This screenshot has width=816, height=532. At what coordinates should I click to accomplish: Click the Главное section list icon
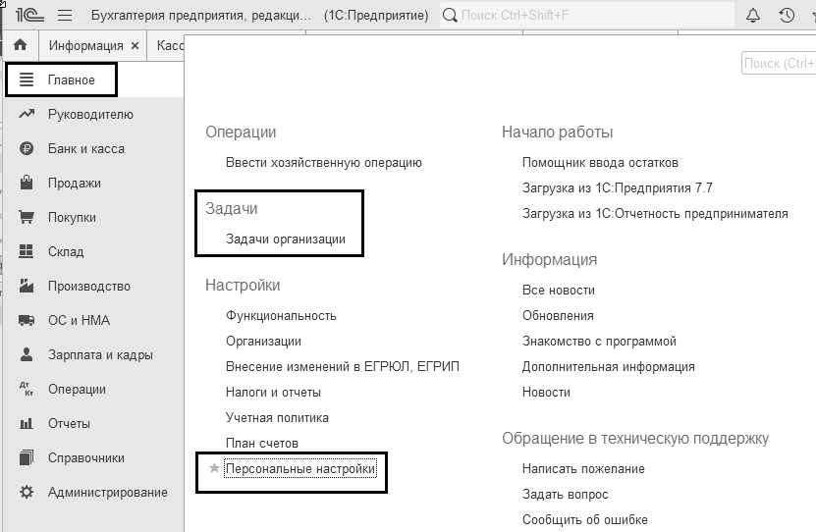[26, 80]
